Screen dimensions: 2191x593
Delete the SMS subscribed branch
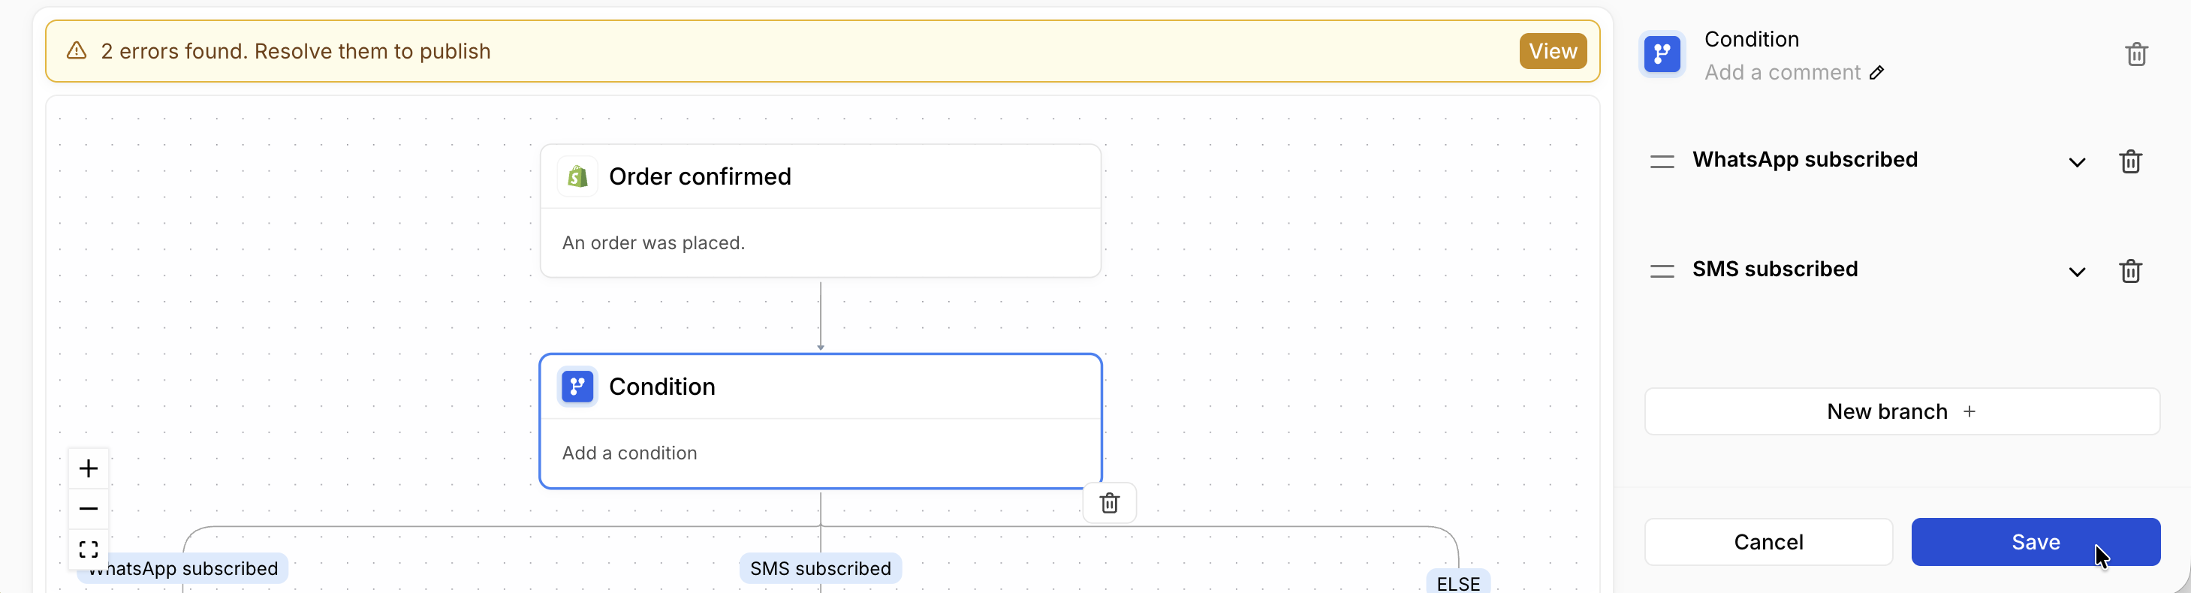coord(2129,272)
